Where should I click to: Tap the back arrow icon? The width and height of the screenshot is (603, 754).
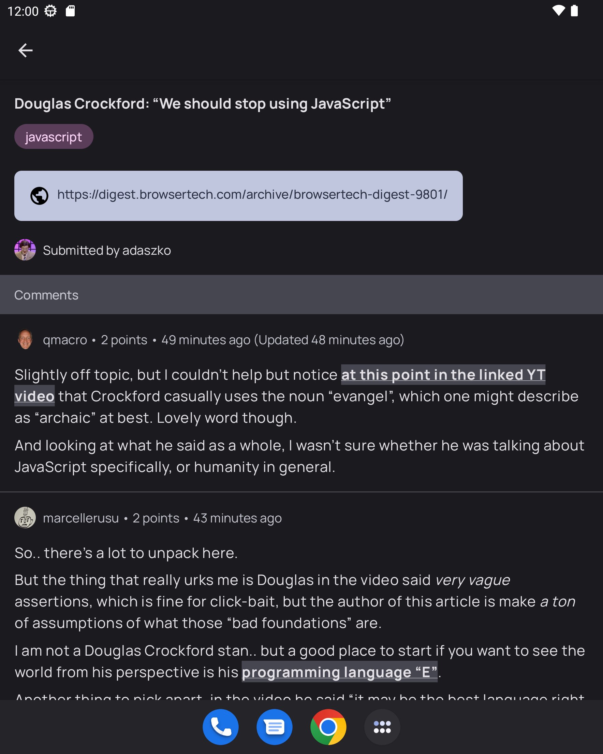(26, 50)
